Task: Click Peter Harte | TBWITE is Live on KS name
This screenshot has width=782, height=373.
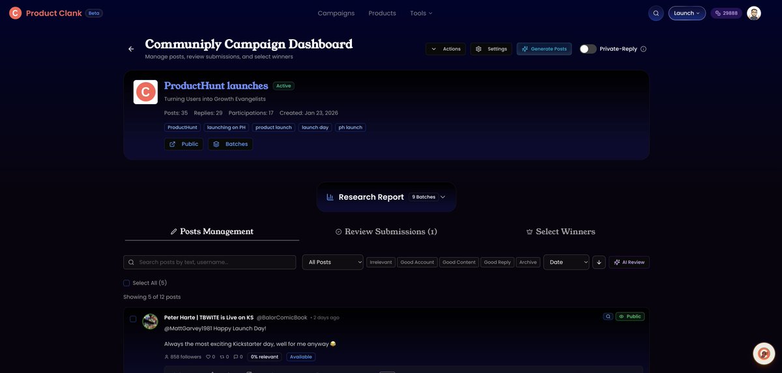Action: [209, 318]
